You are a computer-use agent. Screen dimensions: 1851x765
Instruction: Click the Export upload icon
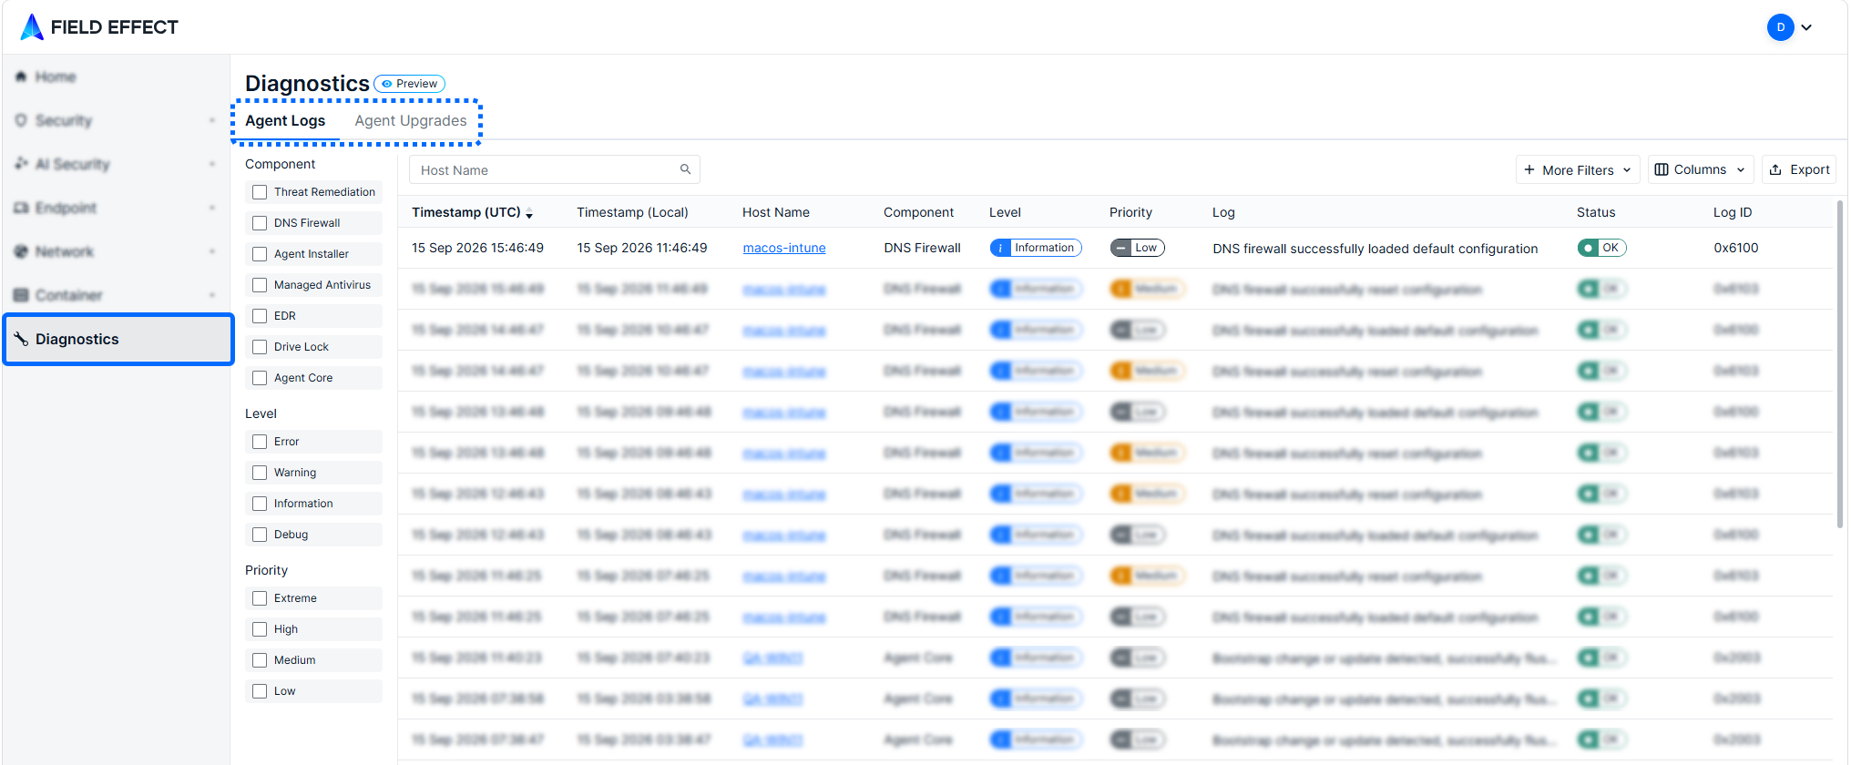[x=1775, y=169]
